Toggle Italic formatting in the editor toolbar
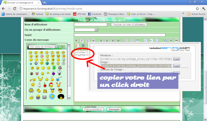 [x=82, y=41]
